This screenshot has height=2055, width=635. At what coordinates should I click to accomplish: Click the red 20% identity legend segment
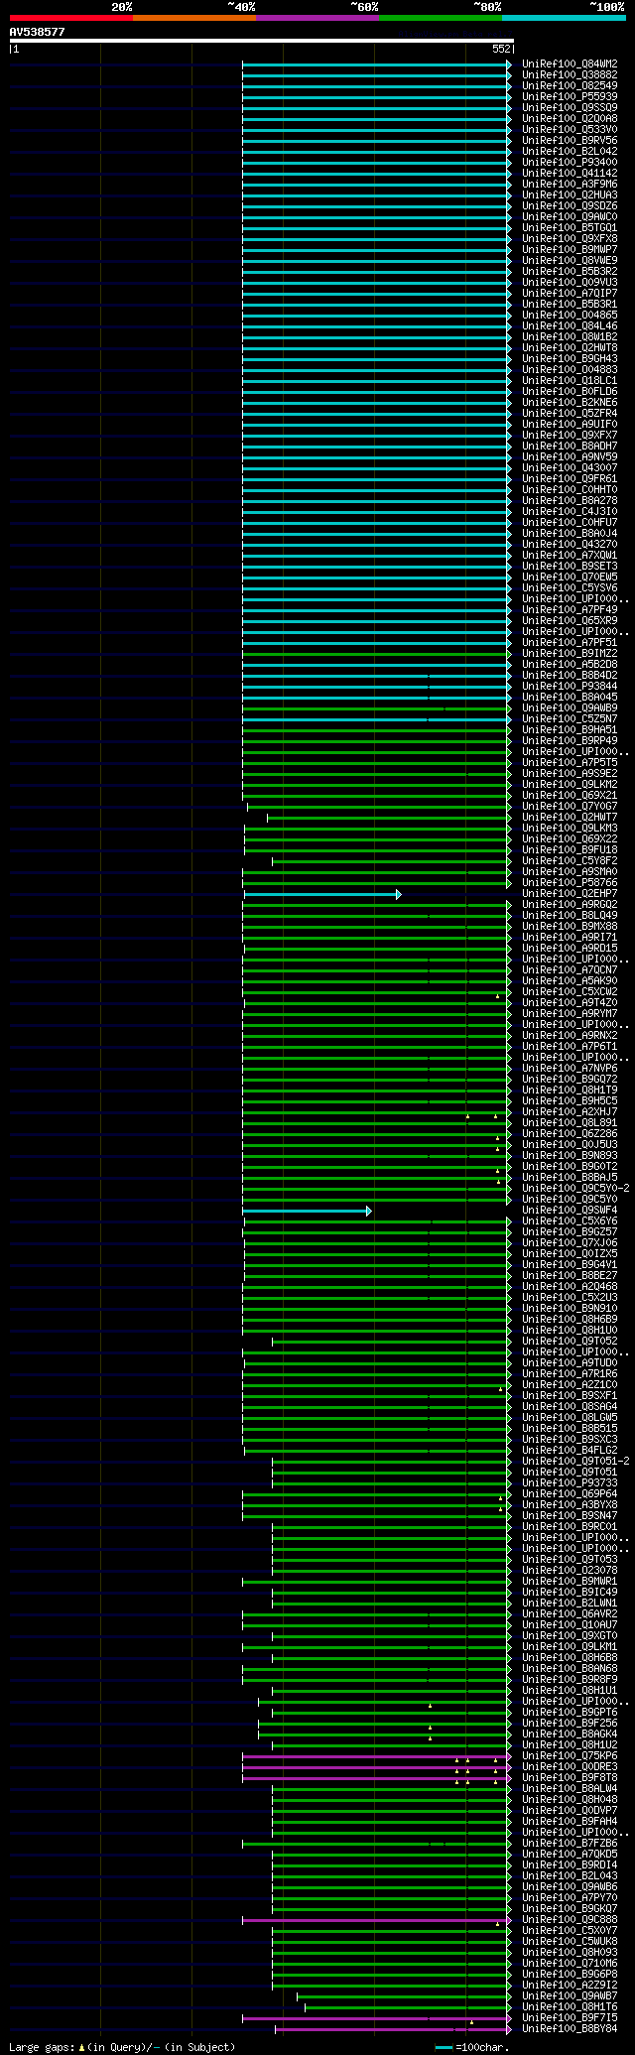(x=71, y=17)
